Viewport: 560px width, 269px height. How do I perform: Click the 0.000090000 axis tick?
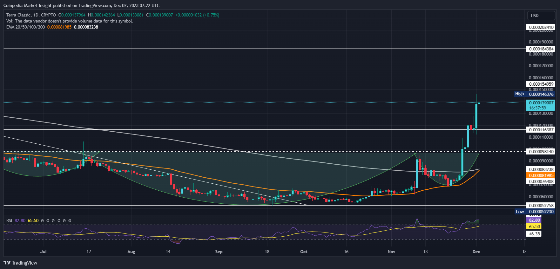(541, 161)
